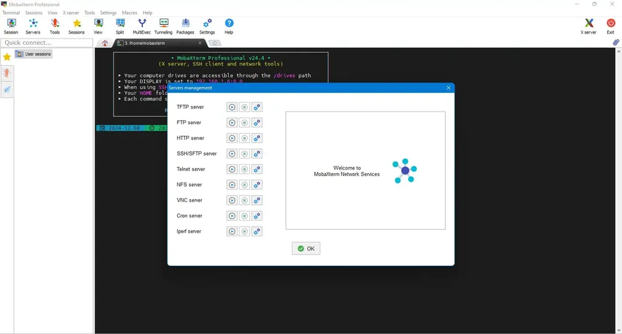Screen dimensions: 622x334
Task: Open the Macros sidebar tab icon
Action: tap(7, 89)
